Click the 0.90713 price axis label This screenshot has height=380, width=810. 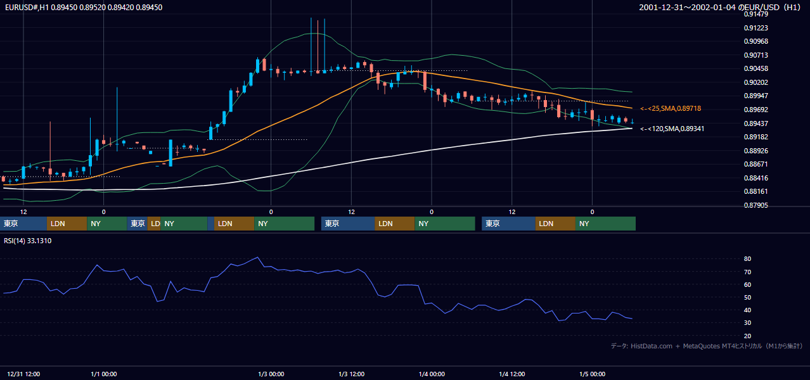point(756,55)
